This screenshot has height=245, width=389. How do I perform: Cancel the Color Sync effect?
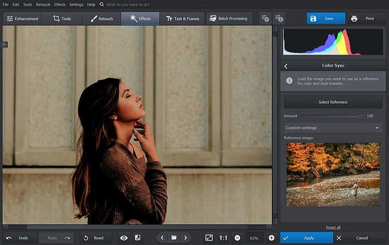[x=359, y=238]
